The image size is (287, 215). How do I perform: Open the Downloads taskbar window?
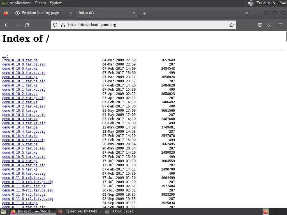[x=119, y=211]
